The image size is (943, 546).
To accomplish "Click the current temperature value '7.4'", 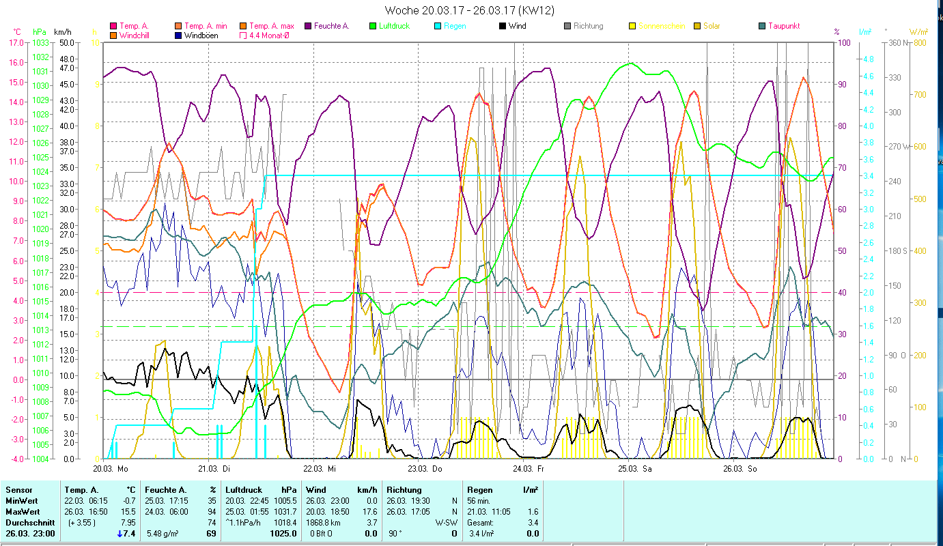I will pos(130,534).
